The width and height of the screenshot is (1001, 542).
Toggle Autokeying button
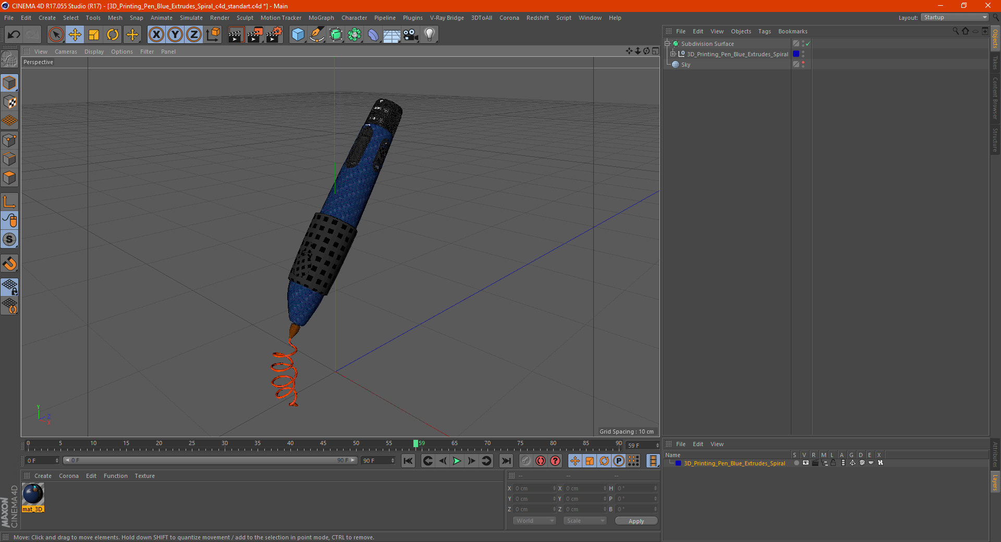(x=541, y=461)
